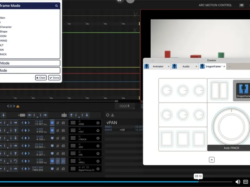This screenshot has width=250, height=187.
Task: Switch to the Audio tab
Action: click(186, 66)
